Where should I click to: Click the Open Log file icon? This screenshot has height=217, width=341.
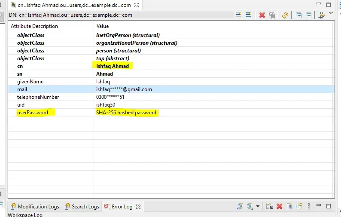click(289, 206)
